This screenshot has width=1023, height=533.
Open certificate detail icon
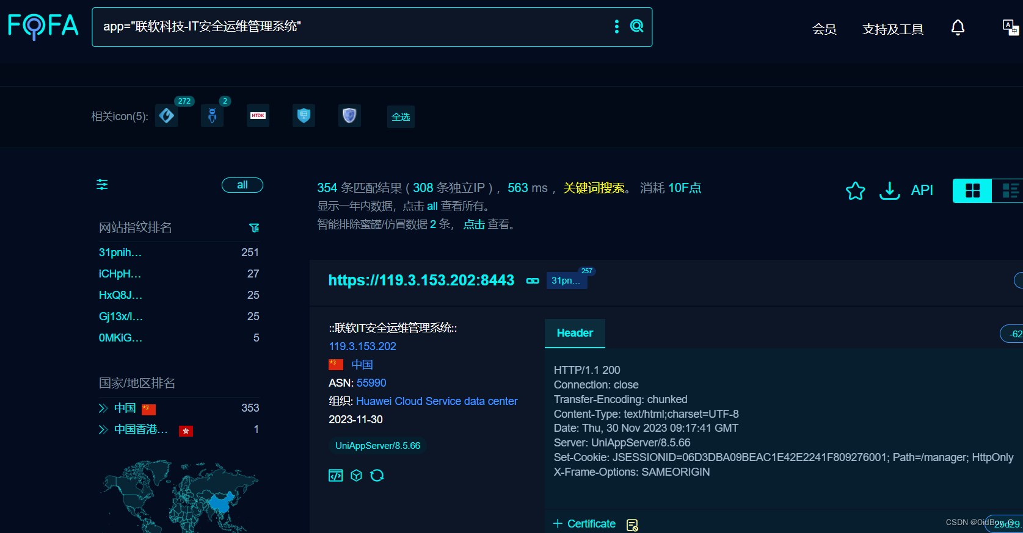click(632, 525)
